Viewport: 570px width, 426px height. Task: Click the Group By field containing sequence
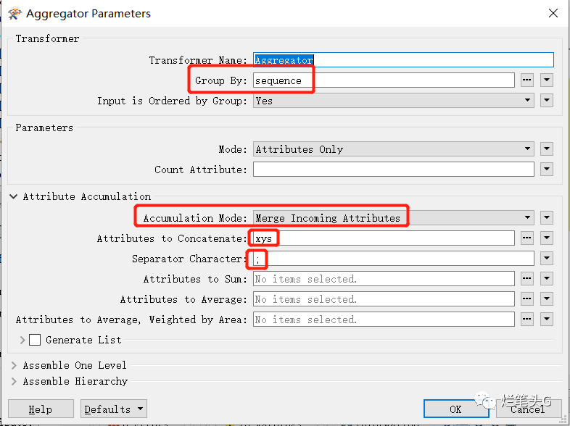[384, 80]
